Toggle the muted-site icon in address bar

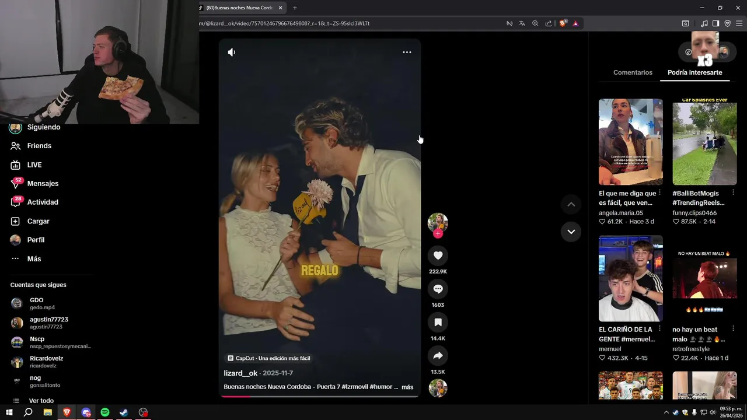point(509,23)
